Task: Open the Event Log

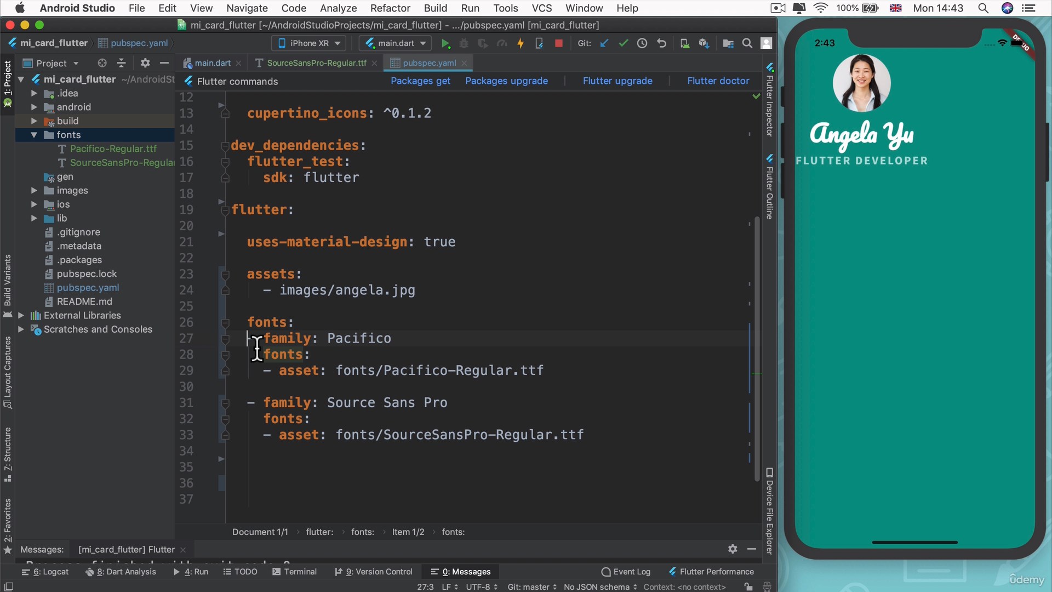Action: [x=626, y=572]
